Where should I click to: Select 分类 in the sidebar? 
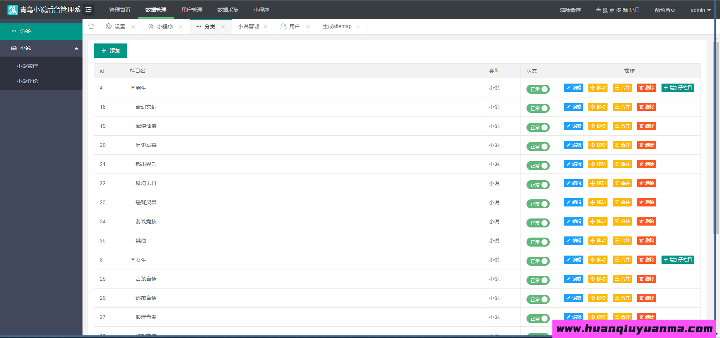pyautogui.click(x=41, y=31)
